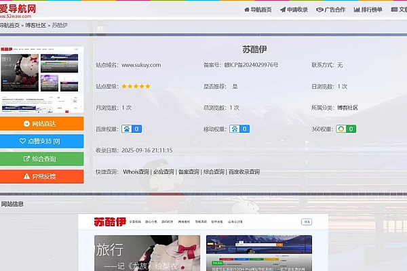Click the 360权重 badge
The width and height of the screenshot is (407, 271).
click(346, 129)
